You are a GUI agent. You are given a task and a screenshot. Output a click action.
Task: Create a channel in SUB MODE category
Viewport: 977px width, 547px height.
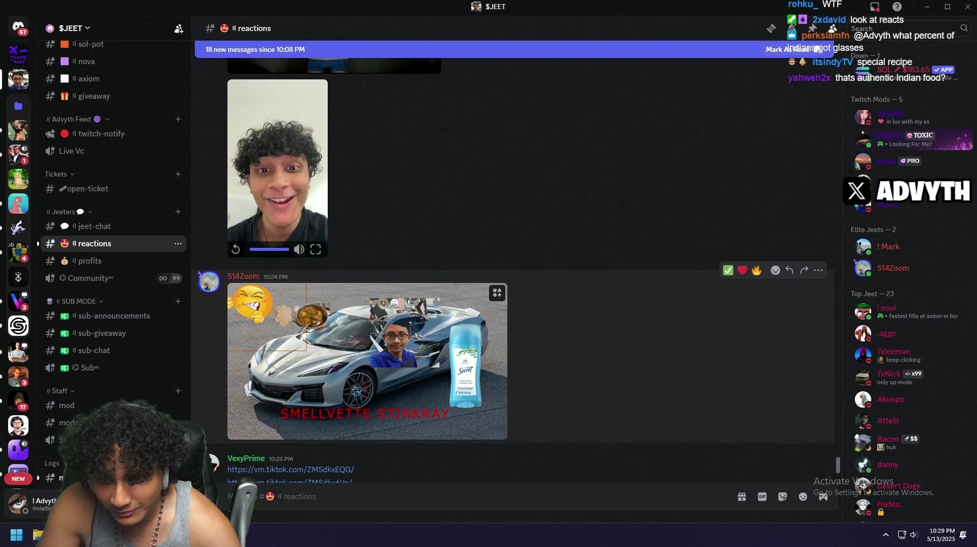tap(178, 301)
